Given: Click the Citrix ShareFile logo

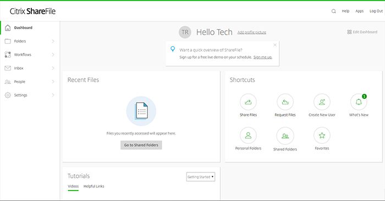Looking at the screenshot, I should (32, 11).
